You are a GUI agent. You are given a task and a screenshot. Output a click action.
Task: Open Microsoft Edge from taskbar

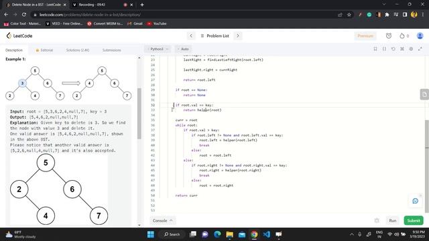(217, 234)
